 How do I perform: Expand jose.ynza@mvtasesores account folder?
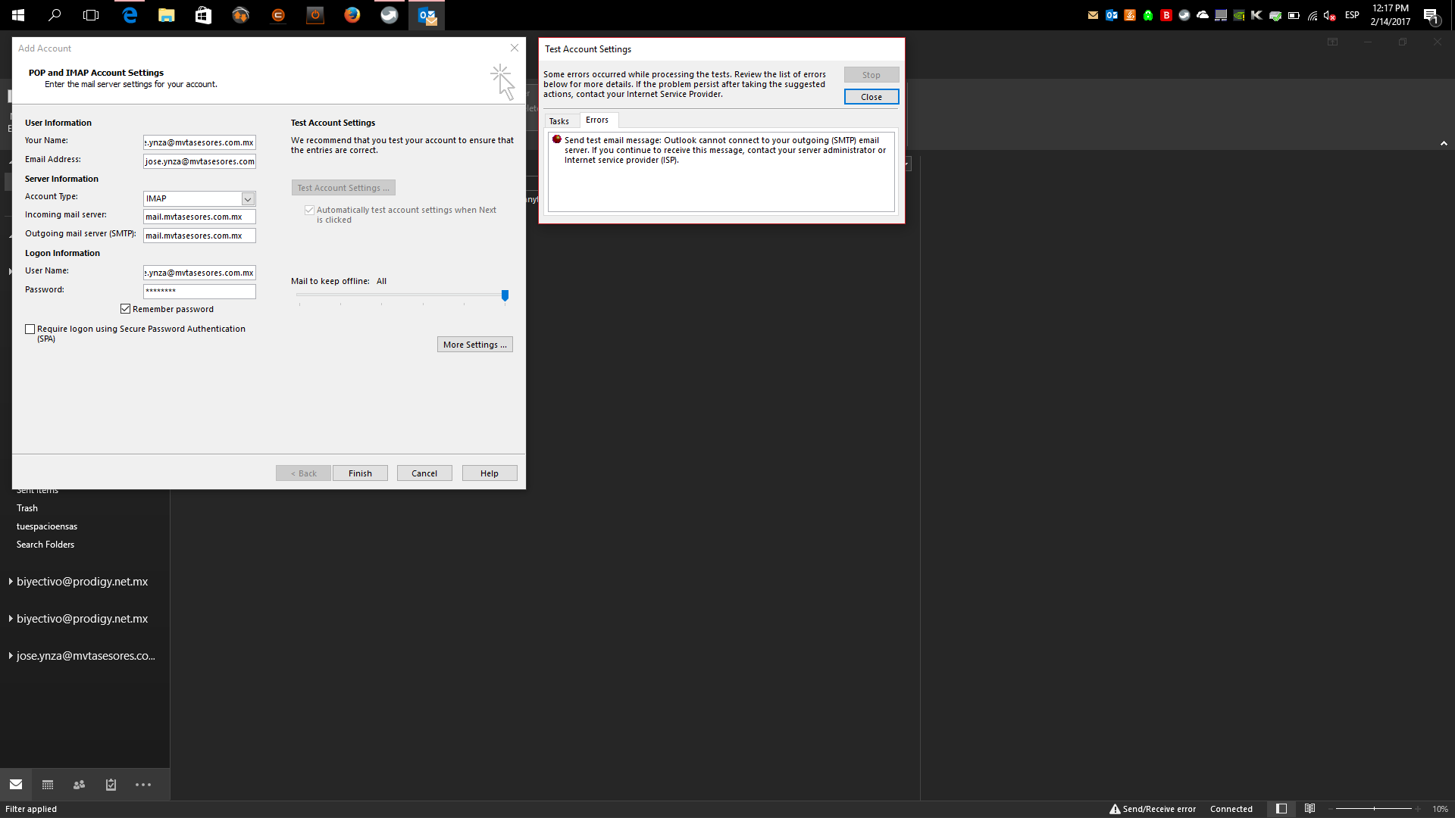pos(11,656)
